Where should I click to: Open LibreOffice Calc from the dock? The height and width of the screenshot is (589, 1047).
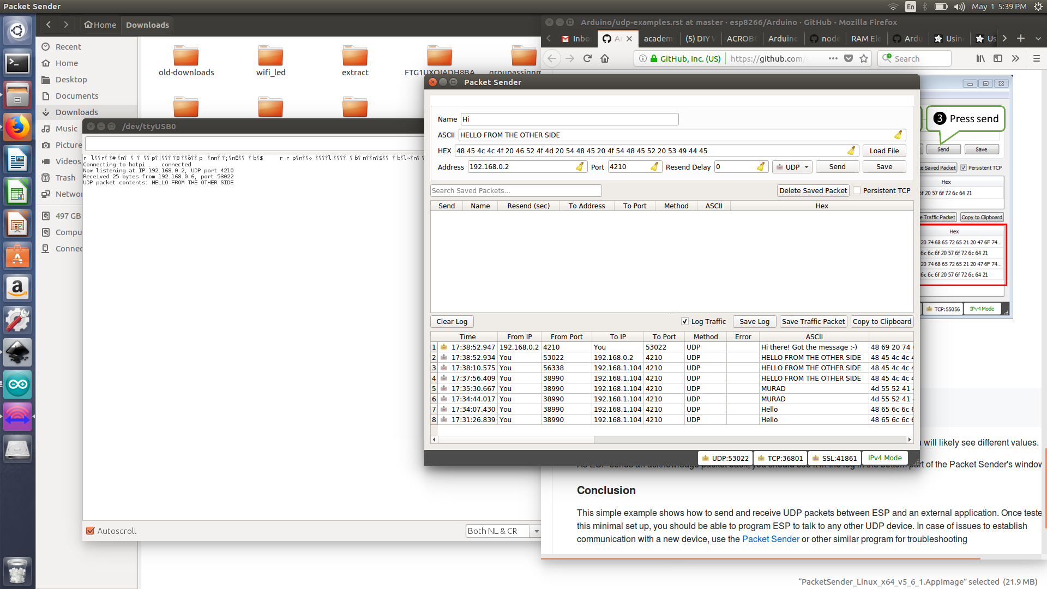tap(17, 192)
